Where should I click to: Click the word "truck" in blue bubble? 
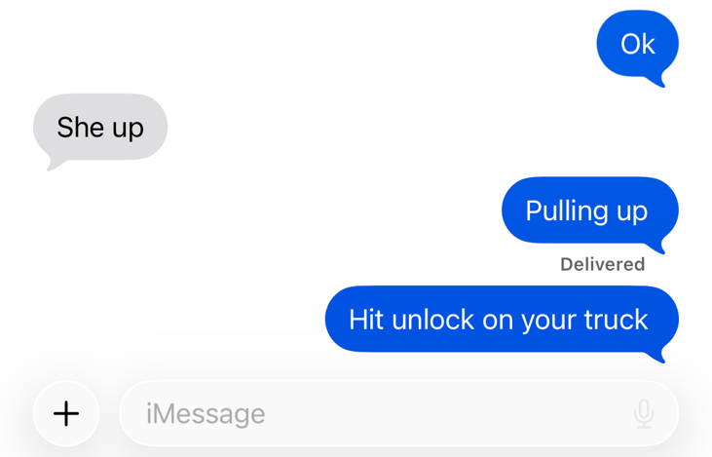tap(617, 320)
